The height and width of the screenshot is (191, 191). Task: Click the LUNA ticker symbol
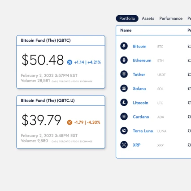(x=162, y=131)
